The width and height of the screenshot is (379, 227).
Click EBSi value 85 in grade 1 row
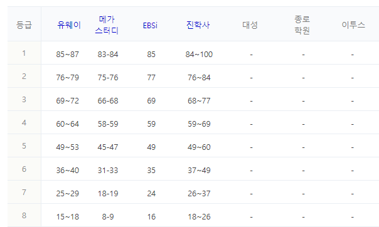pyautogui.click(x=151, y=55)
